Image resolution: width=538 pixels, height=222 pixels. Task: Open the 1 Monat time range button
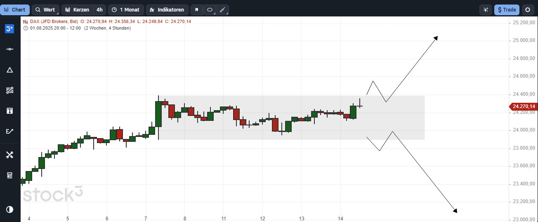tap(126, 10)
